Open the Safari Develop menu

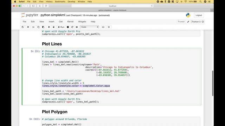pos(71,1)
